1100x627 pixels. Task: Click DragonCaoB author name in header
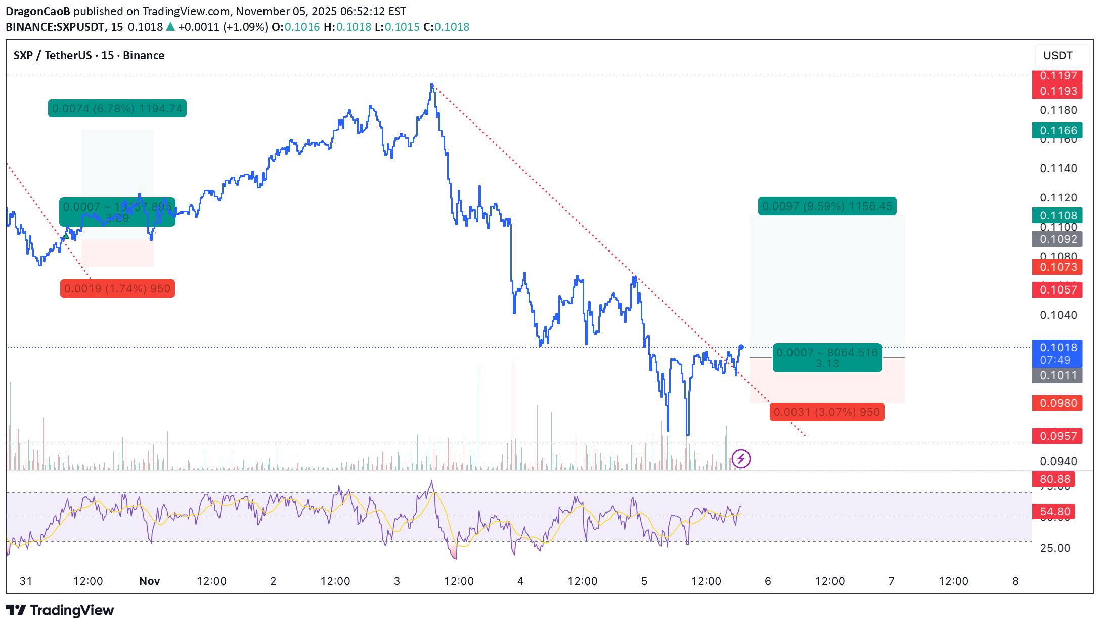coord(38,11)
